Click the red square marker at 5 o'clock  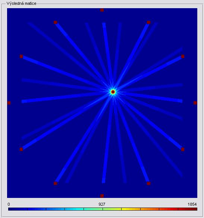click(x=148, y=183)
